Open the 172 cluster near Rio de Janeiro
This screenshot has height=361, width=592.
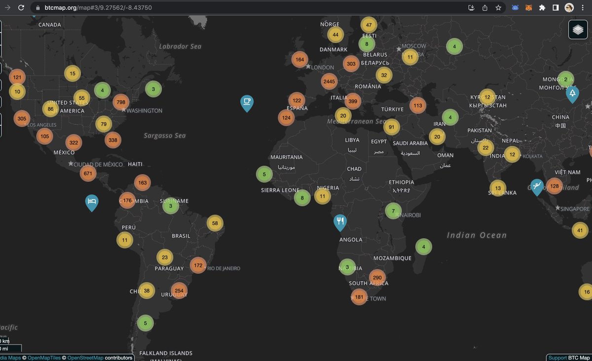[x=198, y=265]
